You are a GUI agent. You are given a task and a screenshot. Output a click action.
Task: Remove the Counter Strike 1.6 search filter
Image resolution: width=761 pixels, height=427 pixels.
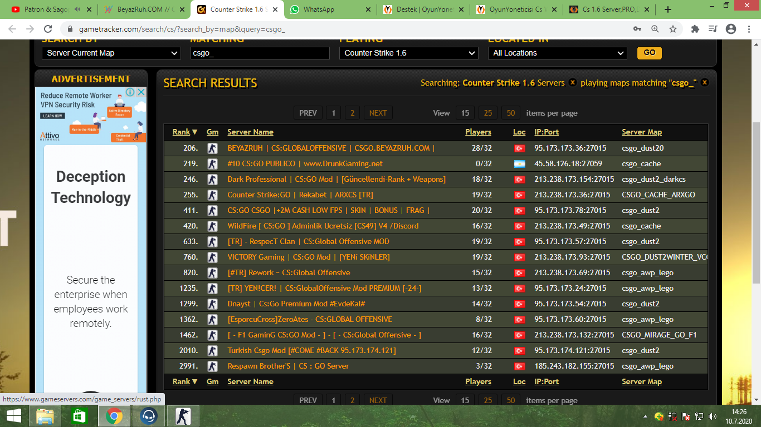(572, 82)
